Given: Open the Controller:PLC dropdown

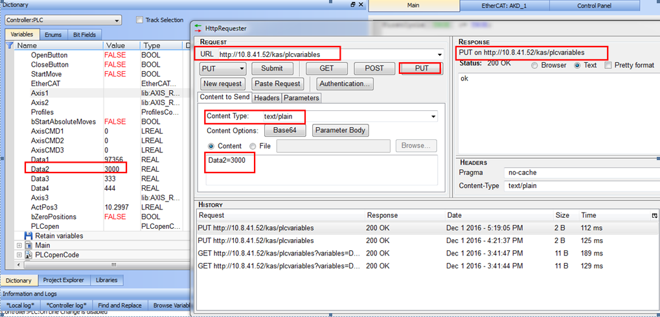Looking at the screenshot, I should pos(63,20).
